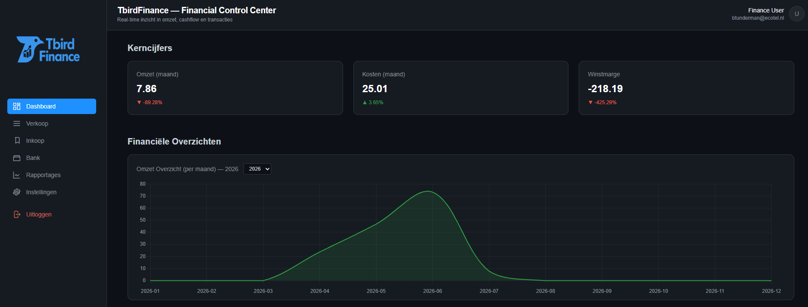Click the Tbird Finance logo
808x307 pixels.
click(x=48, y=50)
